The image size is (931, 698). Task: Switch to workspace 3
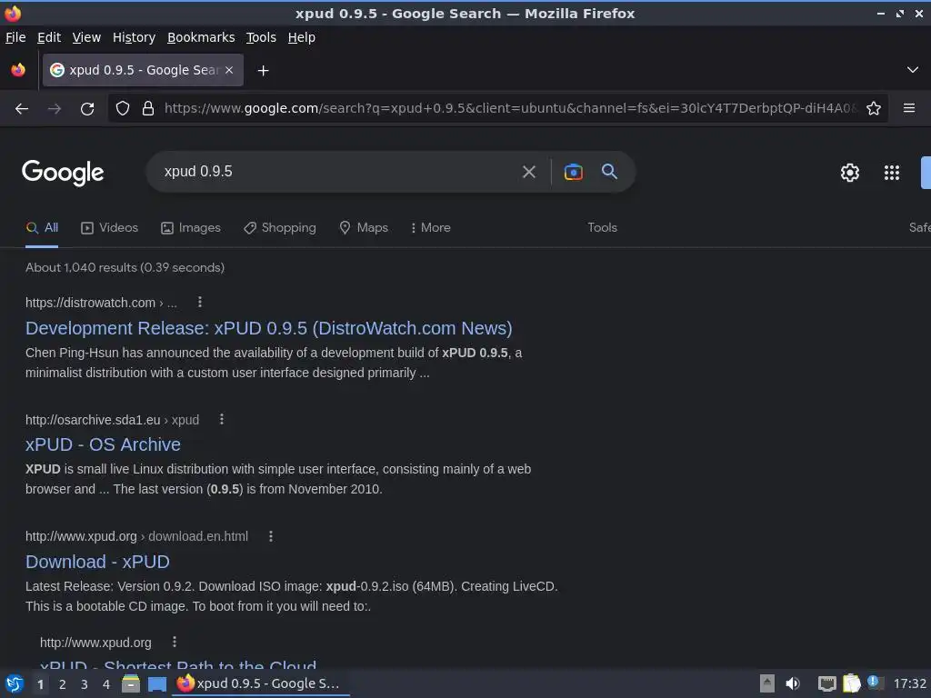[85, 684]
